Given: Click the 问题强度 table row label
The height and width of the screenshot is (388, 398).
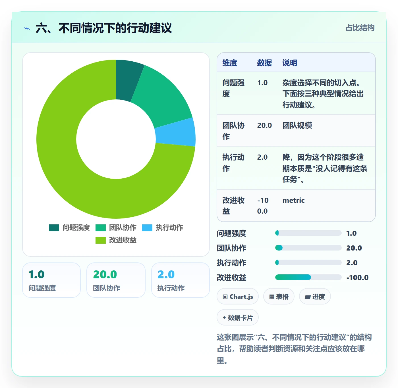Looking at the screenshot, I should (233, 88).
